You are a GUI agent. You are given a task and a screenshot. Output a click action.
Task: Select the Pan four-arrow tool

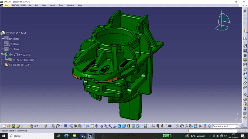coord(96,126)
